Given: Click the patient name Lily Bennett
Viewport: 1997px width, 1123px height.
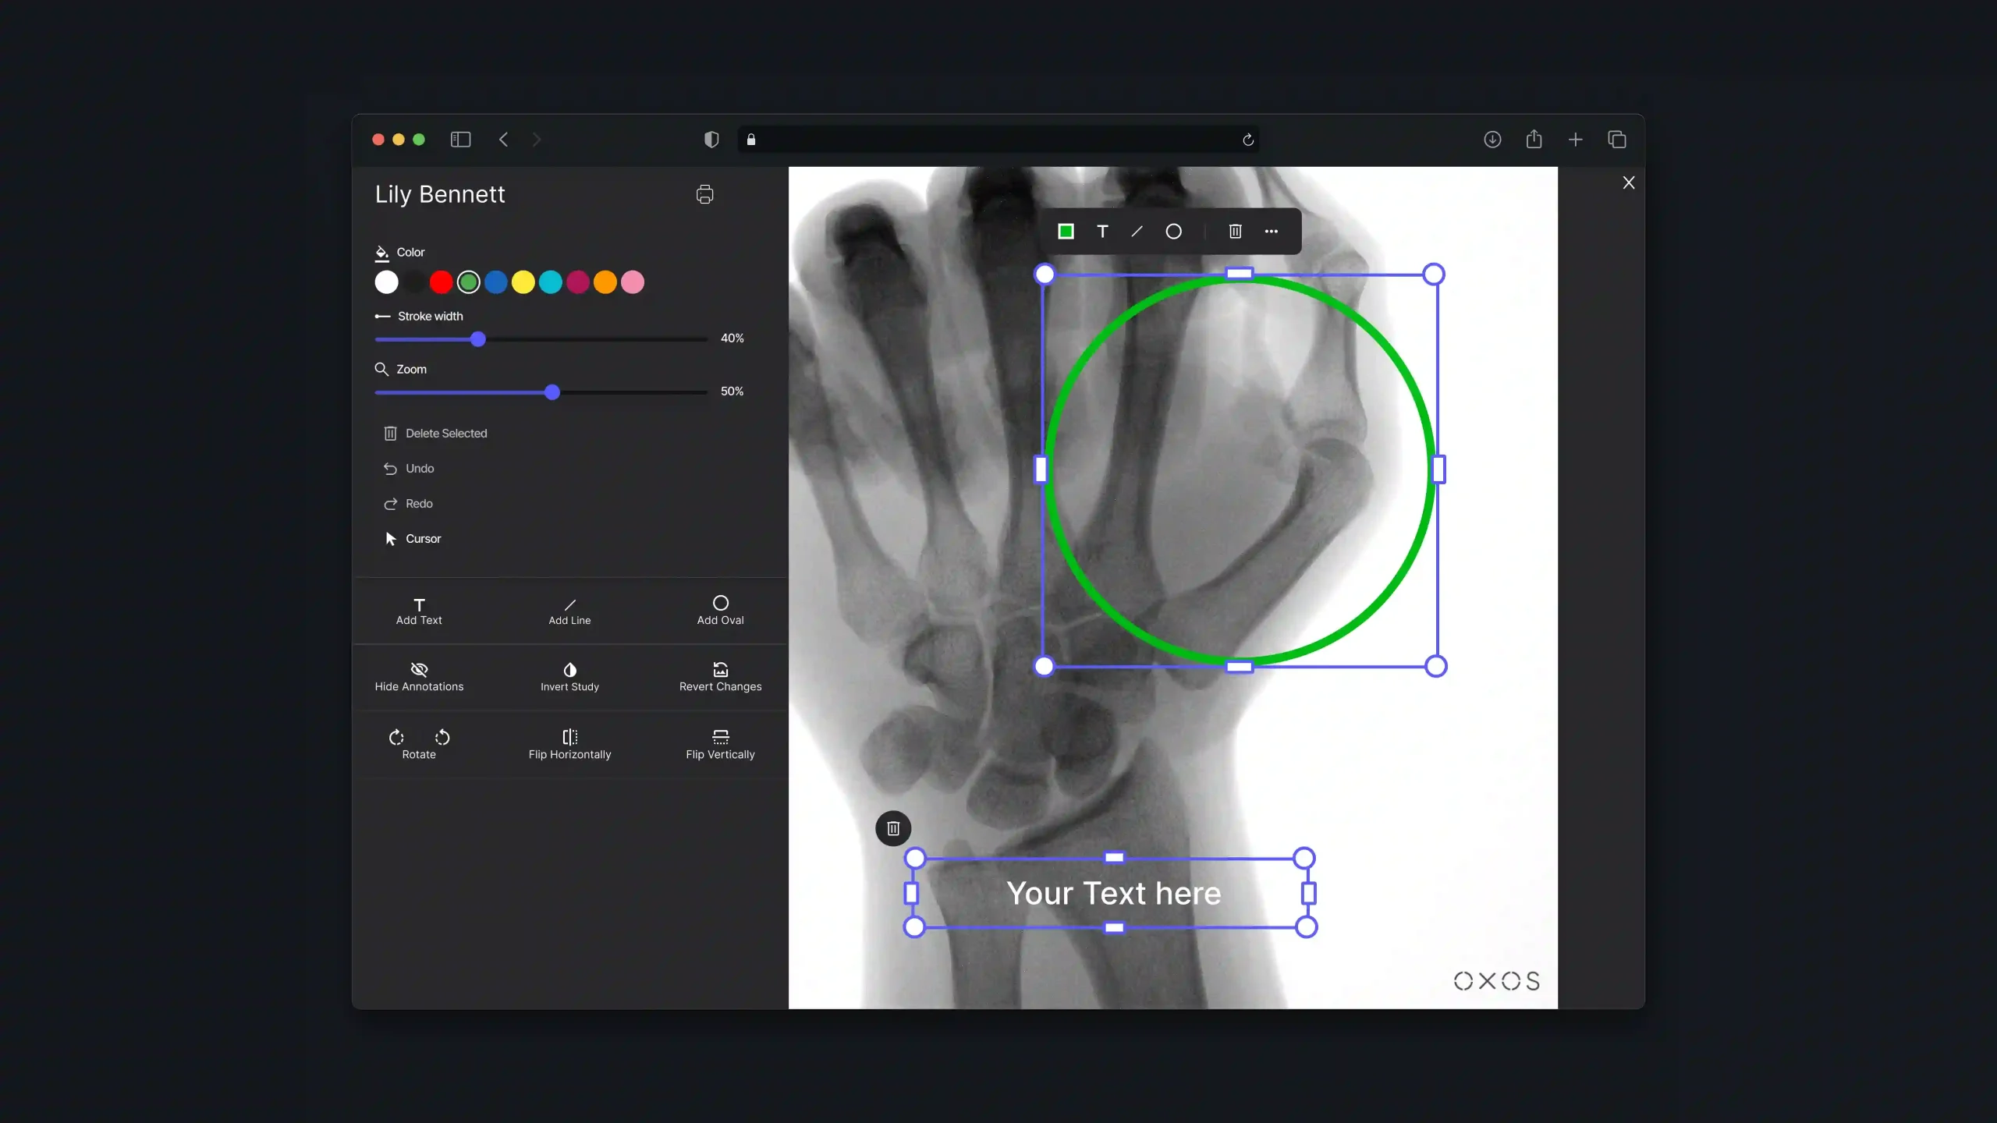Looking at the screenshot, I should point(440,194).
